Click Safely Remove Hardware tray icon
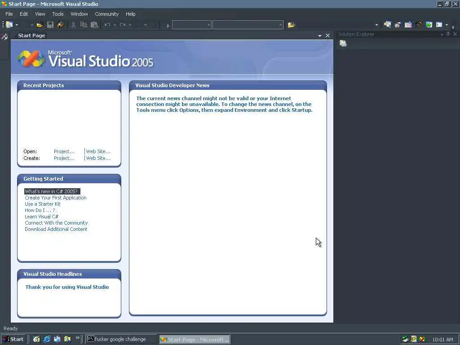The image size is (460, 345). coord(406,339)
